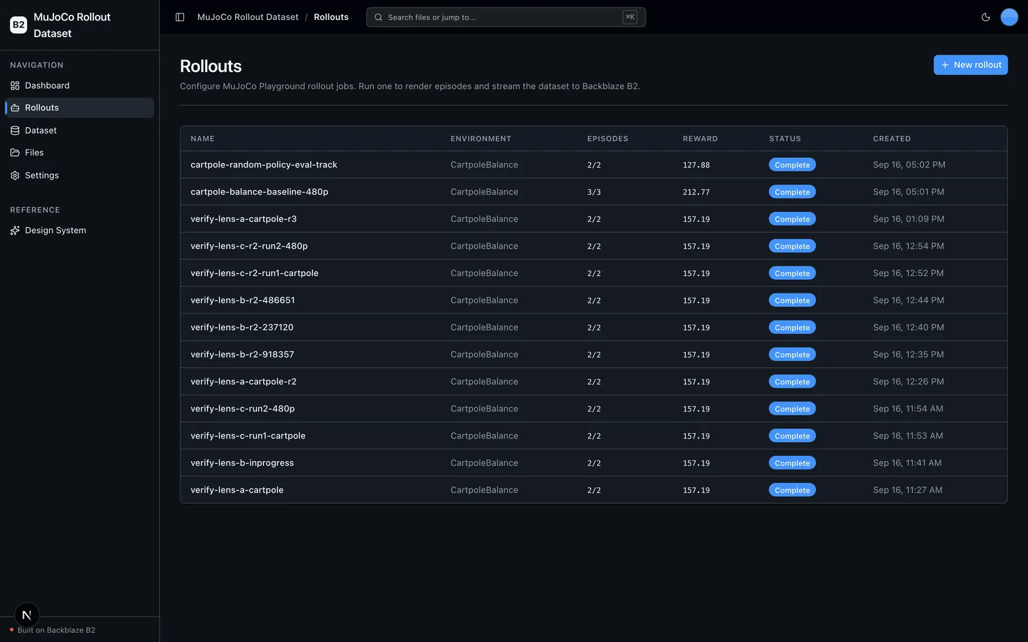This screenshot has width=1028, height=642.
Task: Switch theme with the moon icon
Action: (986, 17)
